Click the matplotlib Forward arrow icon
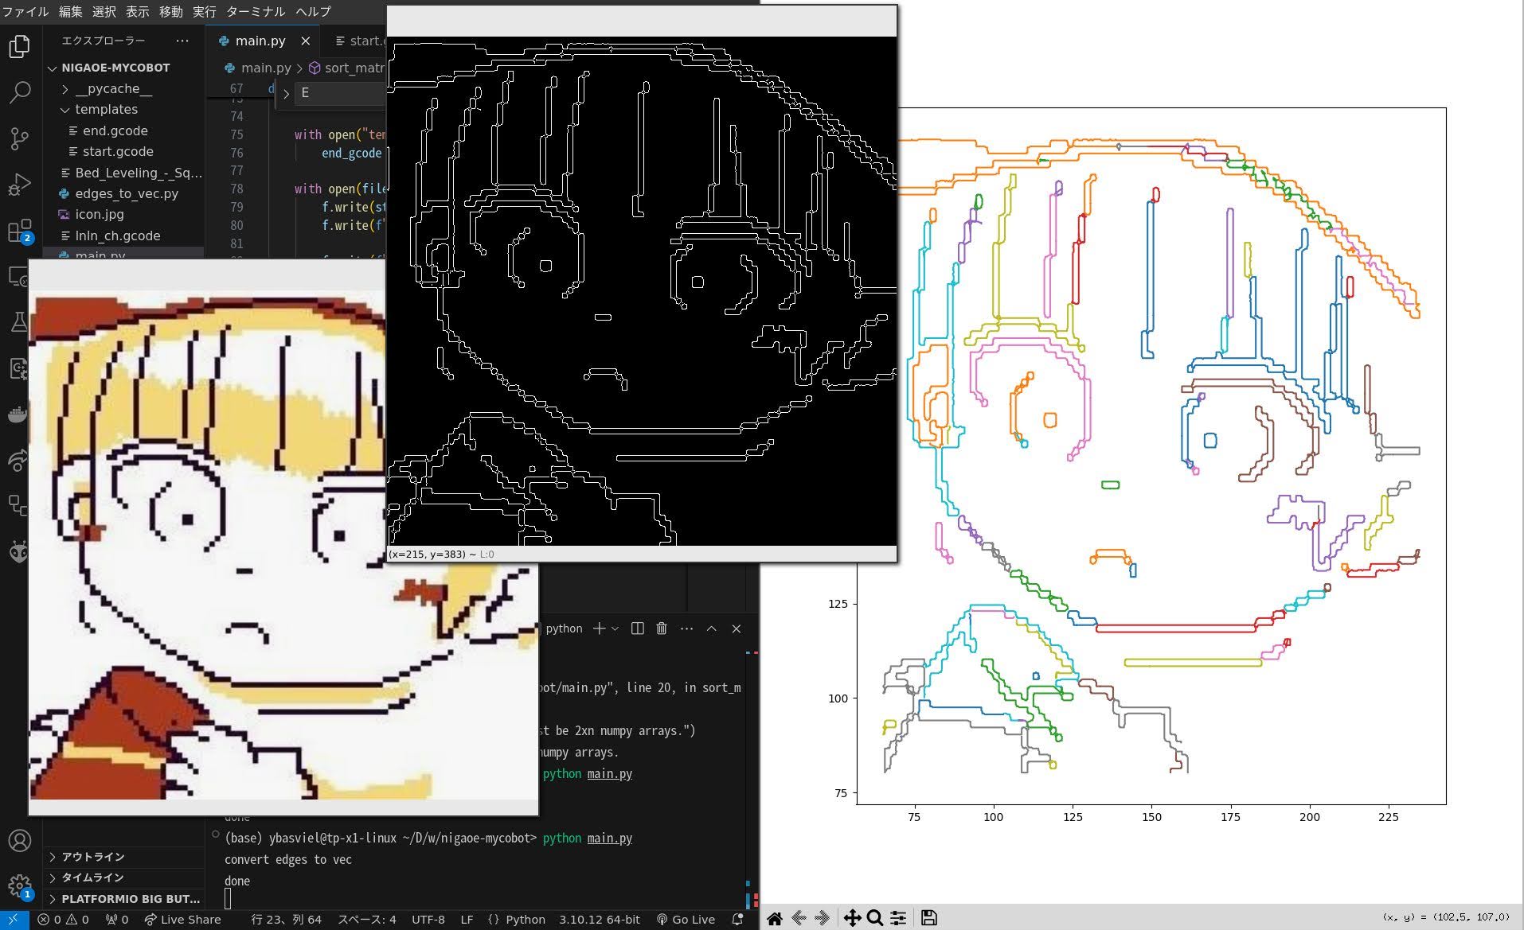The height and width of the screenshot is (930, 1524). (x=823, y=918)
